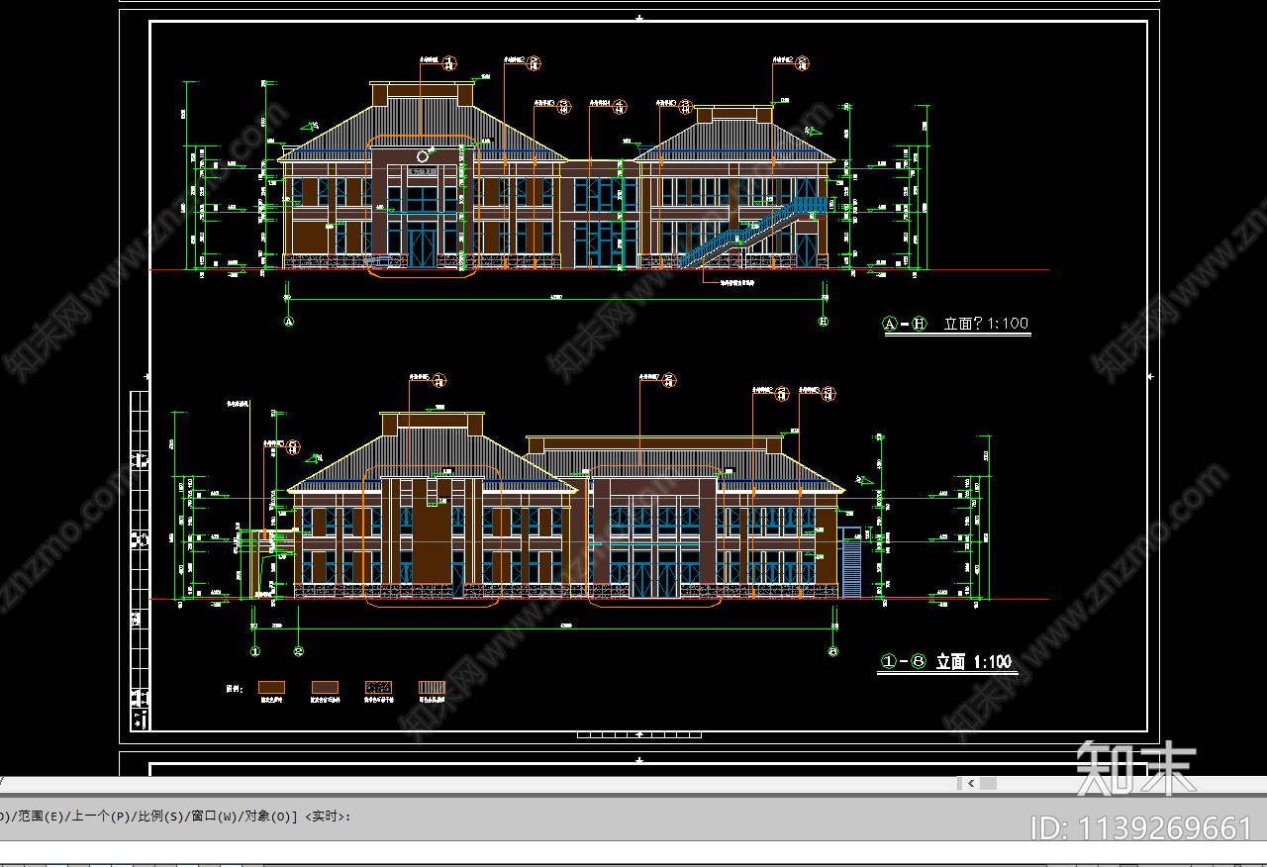1267x867 pixels.
Task: Select the <实时> default option text
Action: 326,817
